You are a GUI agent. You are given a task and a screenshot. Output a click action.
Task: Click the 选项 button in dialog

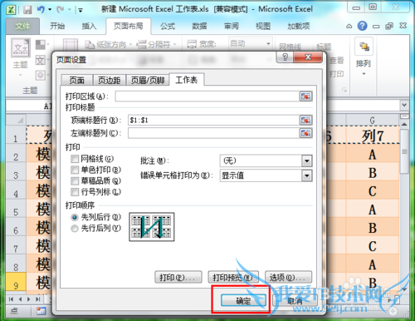(288, 277)
